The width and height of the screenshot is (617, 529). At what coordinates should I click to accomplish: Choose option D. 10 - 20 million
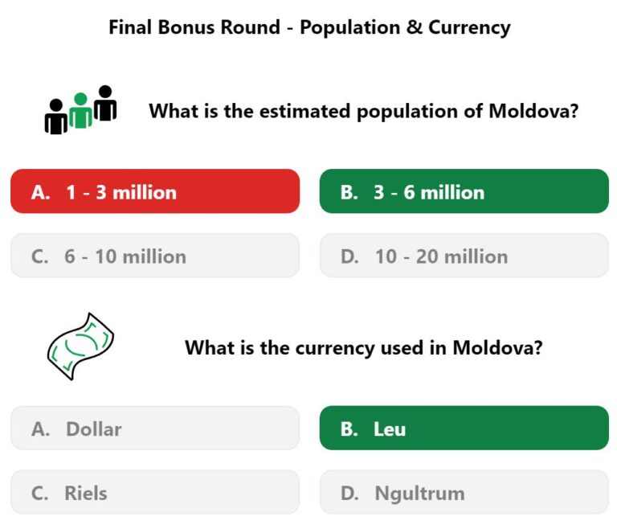click(x=464, y=256)
